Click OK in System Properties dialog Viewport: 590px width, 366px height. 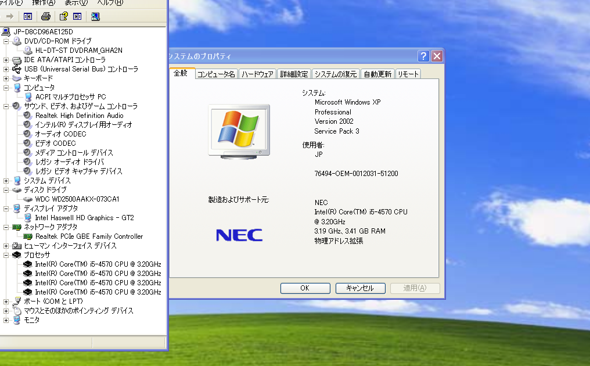tap(305, 288)
